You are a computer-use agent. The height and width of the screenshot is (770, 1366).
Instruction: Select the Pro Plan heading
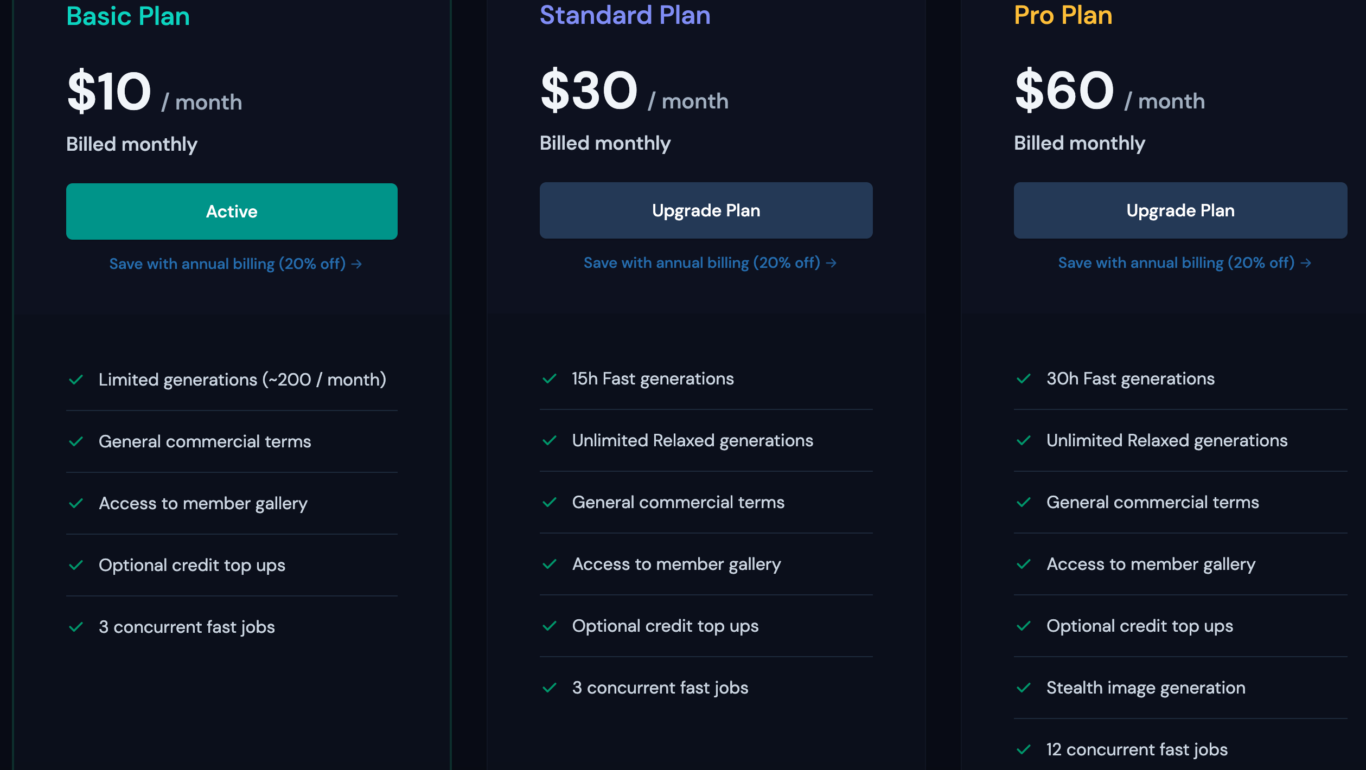point(1063,15)
